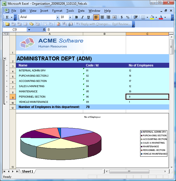Click Reply with Changes button
The height and width of the screenshot is (181, 176).
[x=93, y=24]
